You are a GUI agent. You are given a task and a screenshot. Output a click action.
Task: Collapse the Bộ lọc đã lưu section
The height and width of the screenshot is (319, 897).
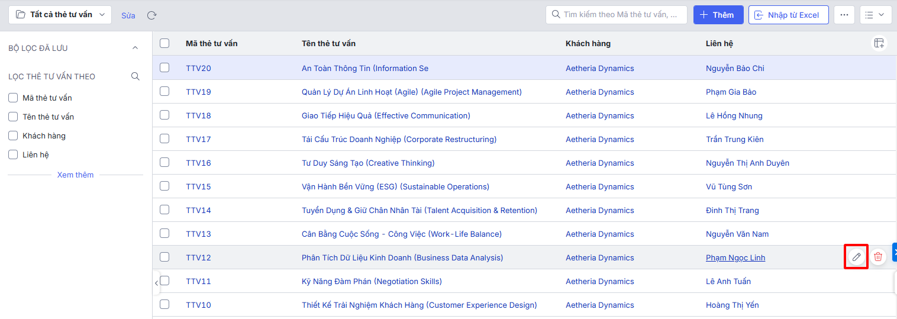tap(135, 48)
